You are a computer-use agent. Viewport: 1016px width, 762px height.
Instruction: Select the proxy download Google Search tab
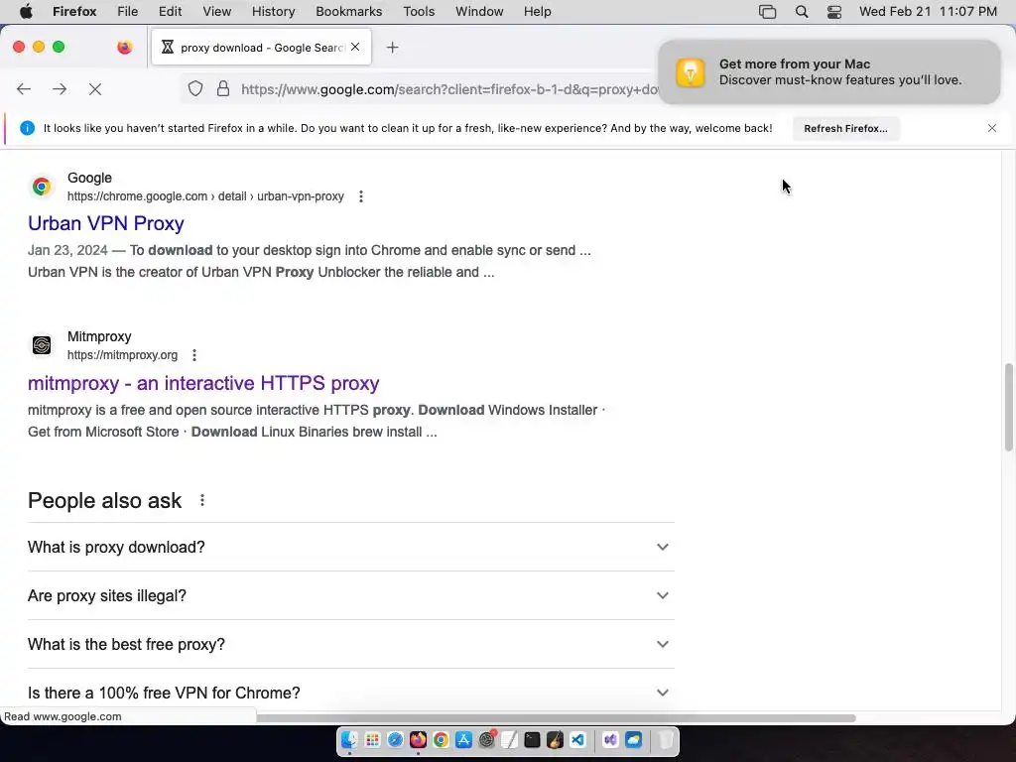pos(261,47)
